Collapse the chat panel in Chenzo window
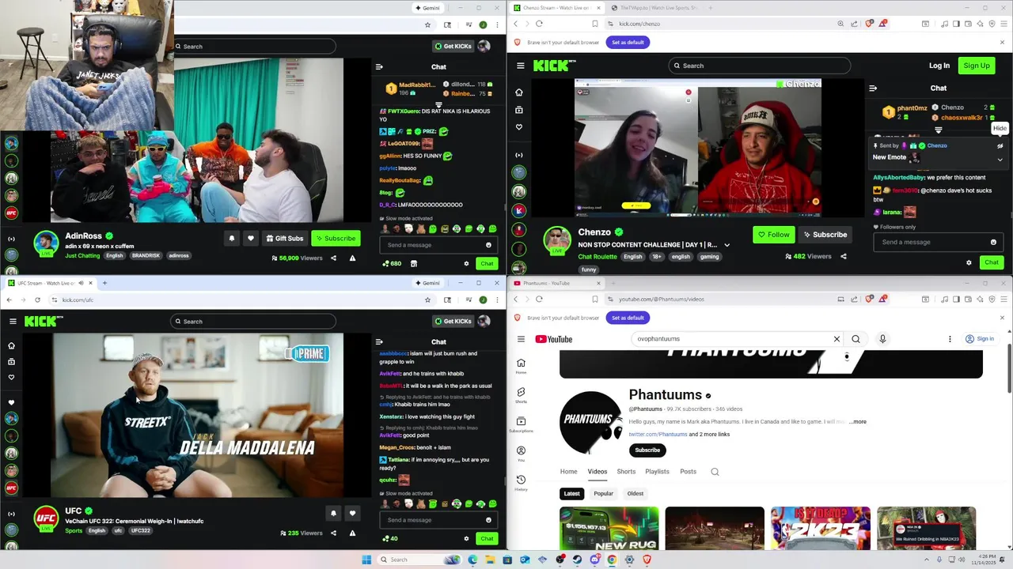This screenshot has width=1013, height=569. [873, 88]
